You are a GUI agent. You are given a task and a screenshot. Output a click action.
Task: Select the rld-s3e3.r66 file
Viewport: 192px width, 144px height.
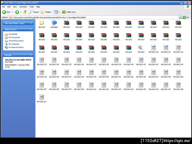153,86
